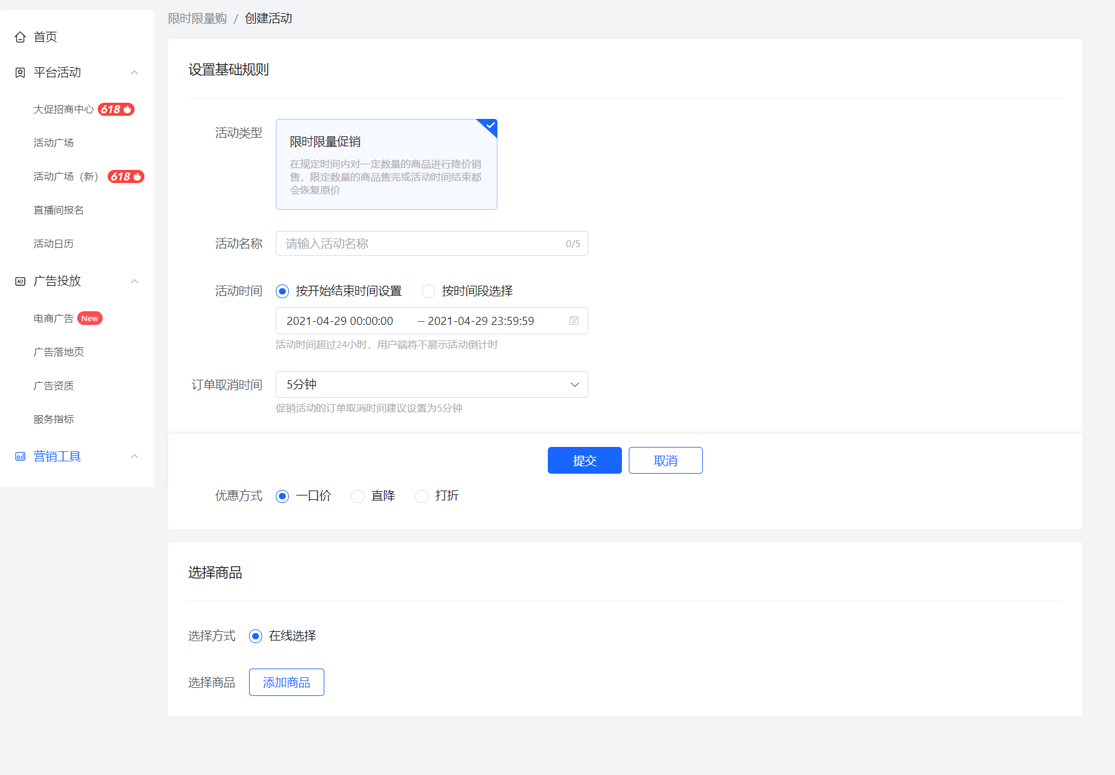Click the 0/5 character counter
Screen dimensions: 1115x775
tap(573, 244)
